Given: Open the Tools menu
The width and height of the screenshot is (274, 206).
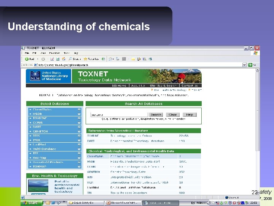Looking at the screenshot, I should tap(67, 53).
